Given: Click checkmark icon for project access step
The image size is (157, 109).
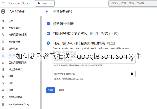Looking at the screenshot, I should click(48, 33).
